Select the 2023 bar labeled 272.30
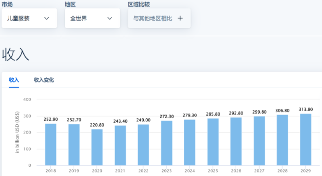The width and height of the screenshot is (322, 176). pyautogui.click(x=167, y=143)
